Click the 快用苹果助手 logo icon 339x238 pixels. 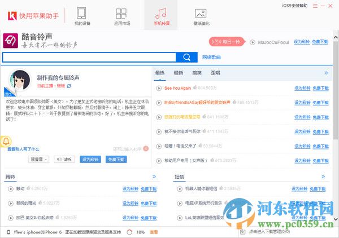pos(12,16)
